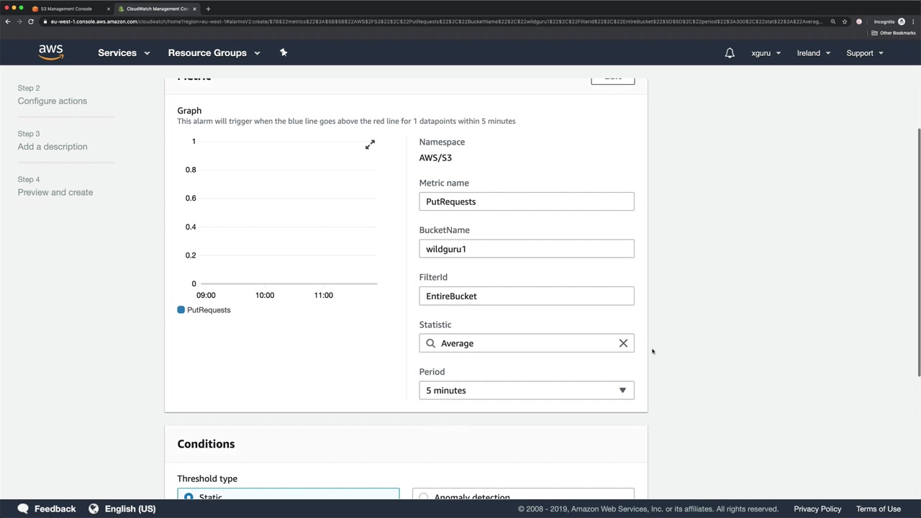Open the notifications bell

730,53
